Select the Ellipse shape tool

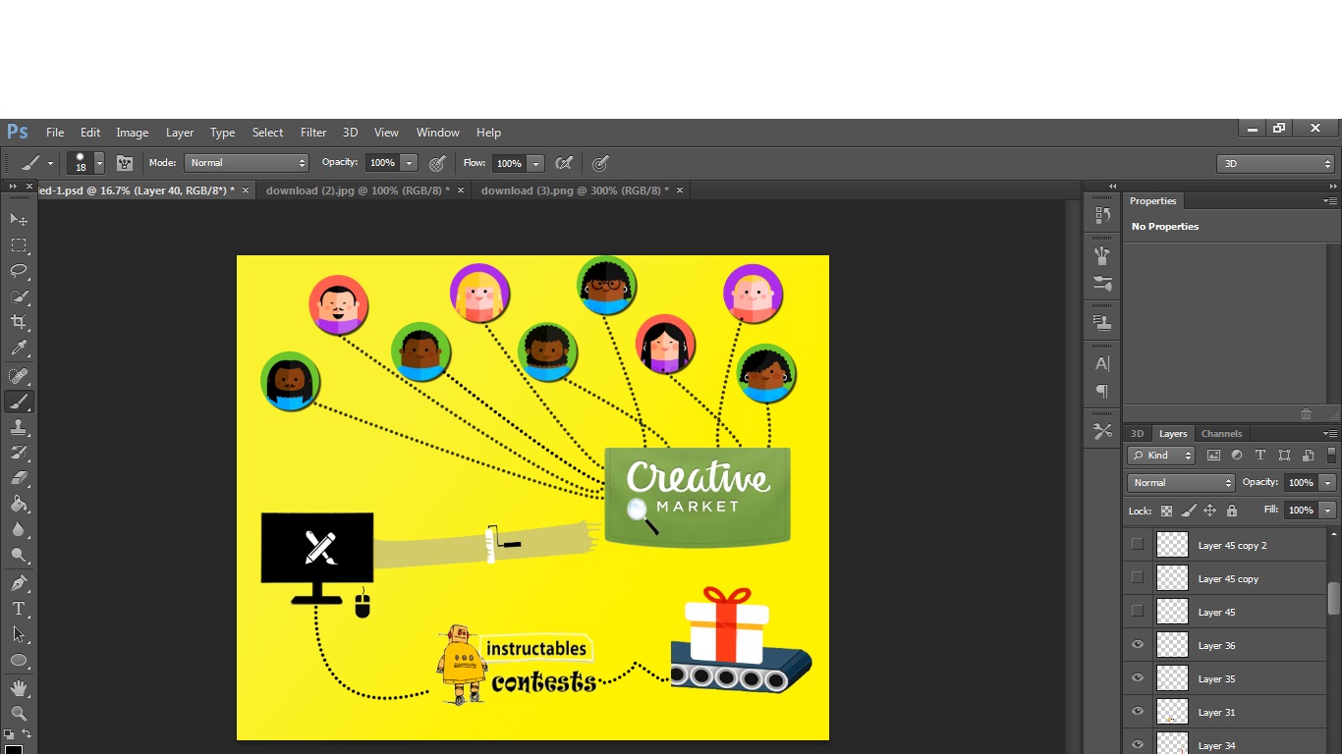19,660
